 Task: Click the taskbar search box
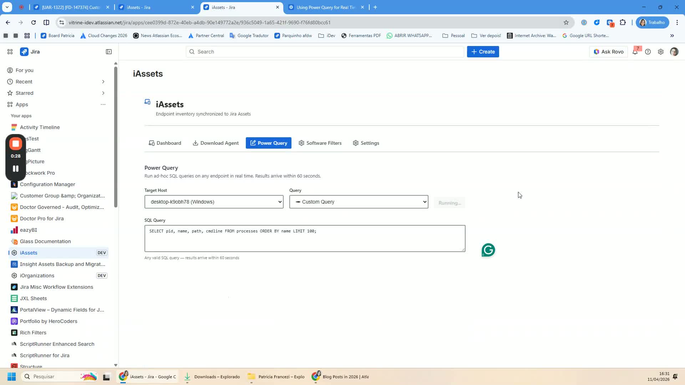(x=60, y=377)
